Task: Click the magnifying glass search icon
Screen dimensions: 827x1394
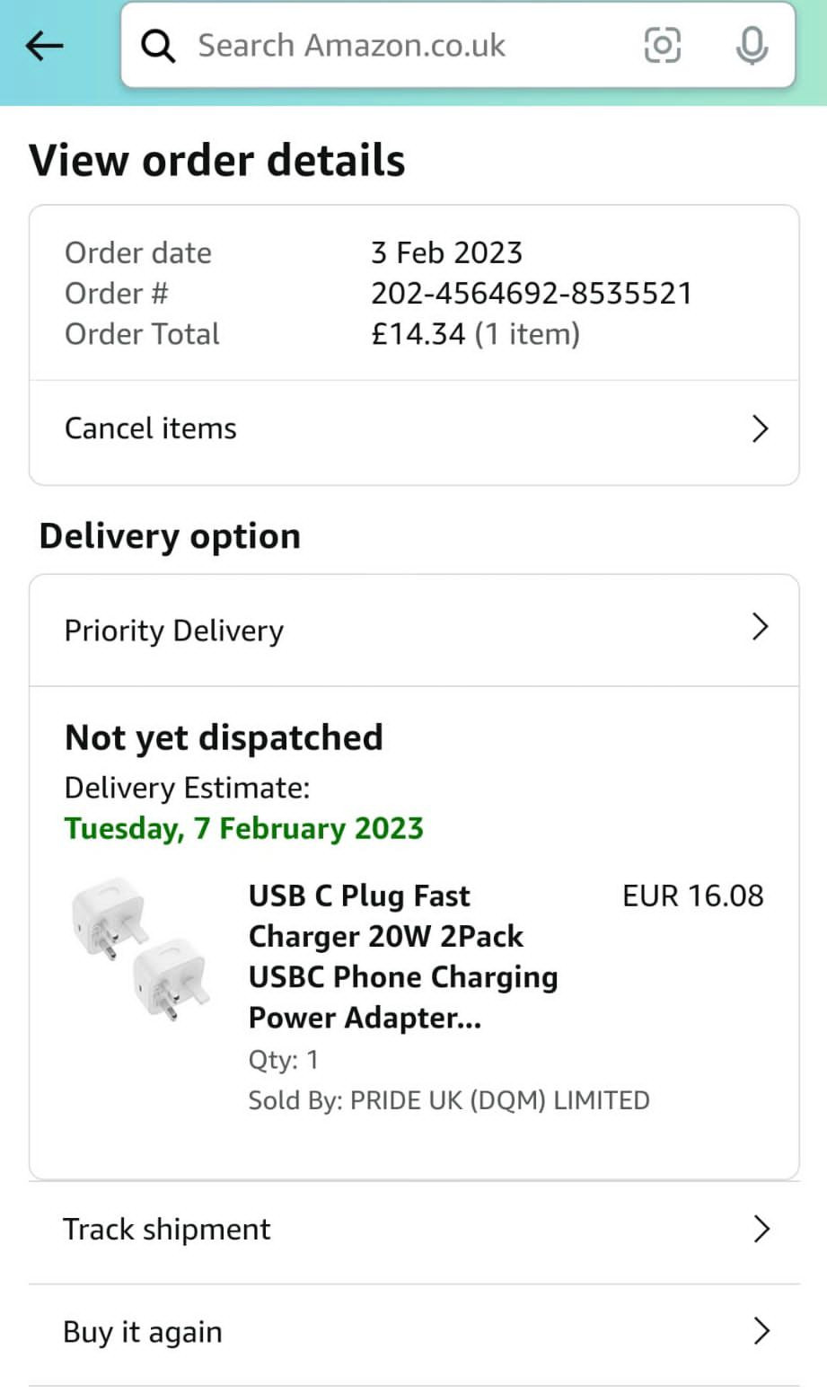Action: tap(158, 46)
